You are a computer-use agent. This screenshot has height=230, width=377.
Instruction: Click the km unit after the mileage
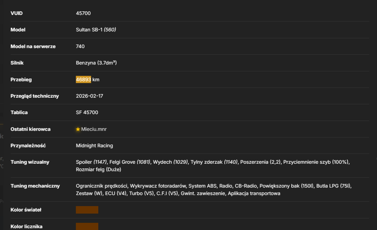point(96,80)
